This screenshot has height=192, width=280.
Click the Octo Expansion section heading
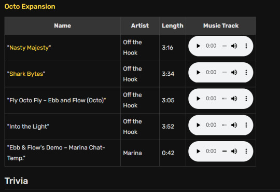pyautogui.click(x=30, y=7)
